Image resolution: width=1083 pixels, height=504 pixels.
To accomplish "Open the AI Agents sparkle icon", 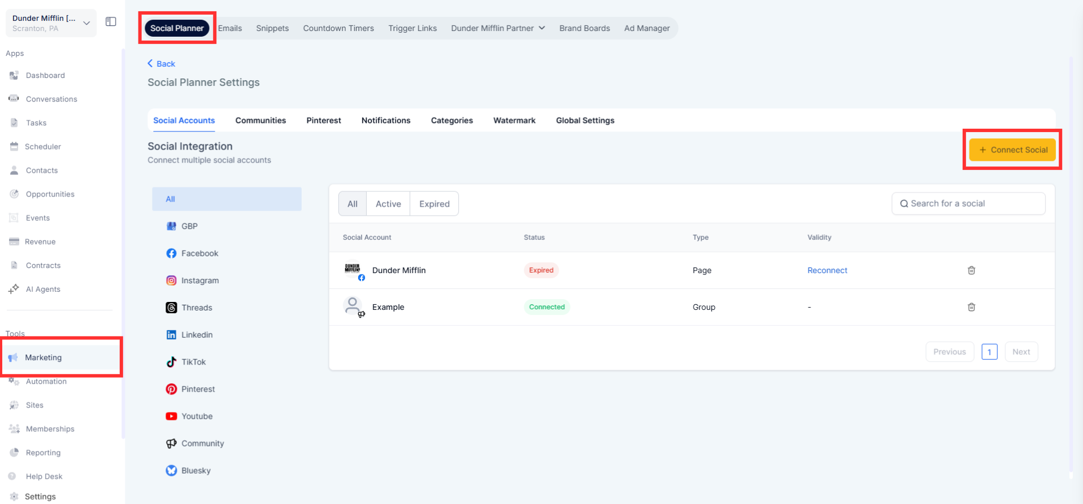I will click(14, 289).
